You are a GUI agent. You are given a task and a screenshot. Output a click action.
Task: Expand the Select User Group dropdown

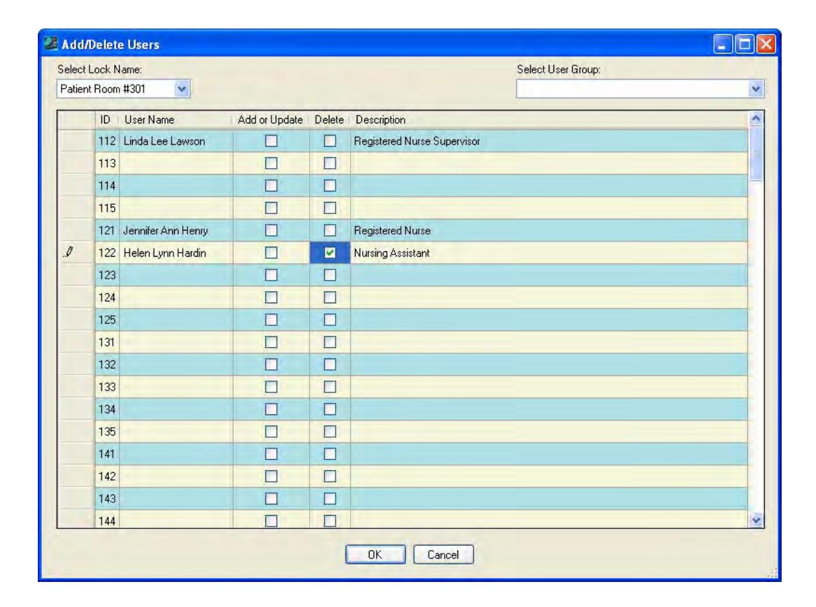tap(755, 89)
